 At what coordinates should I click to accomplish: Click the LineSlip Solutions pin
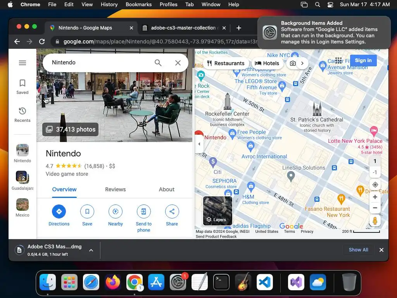(291, 176)
